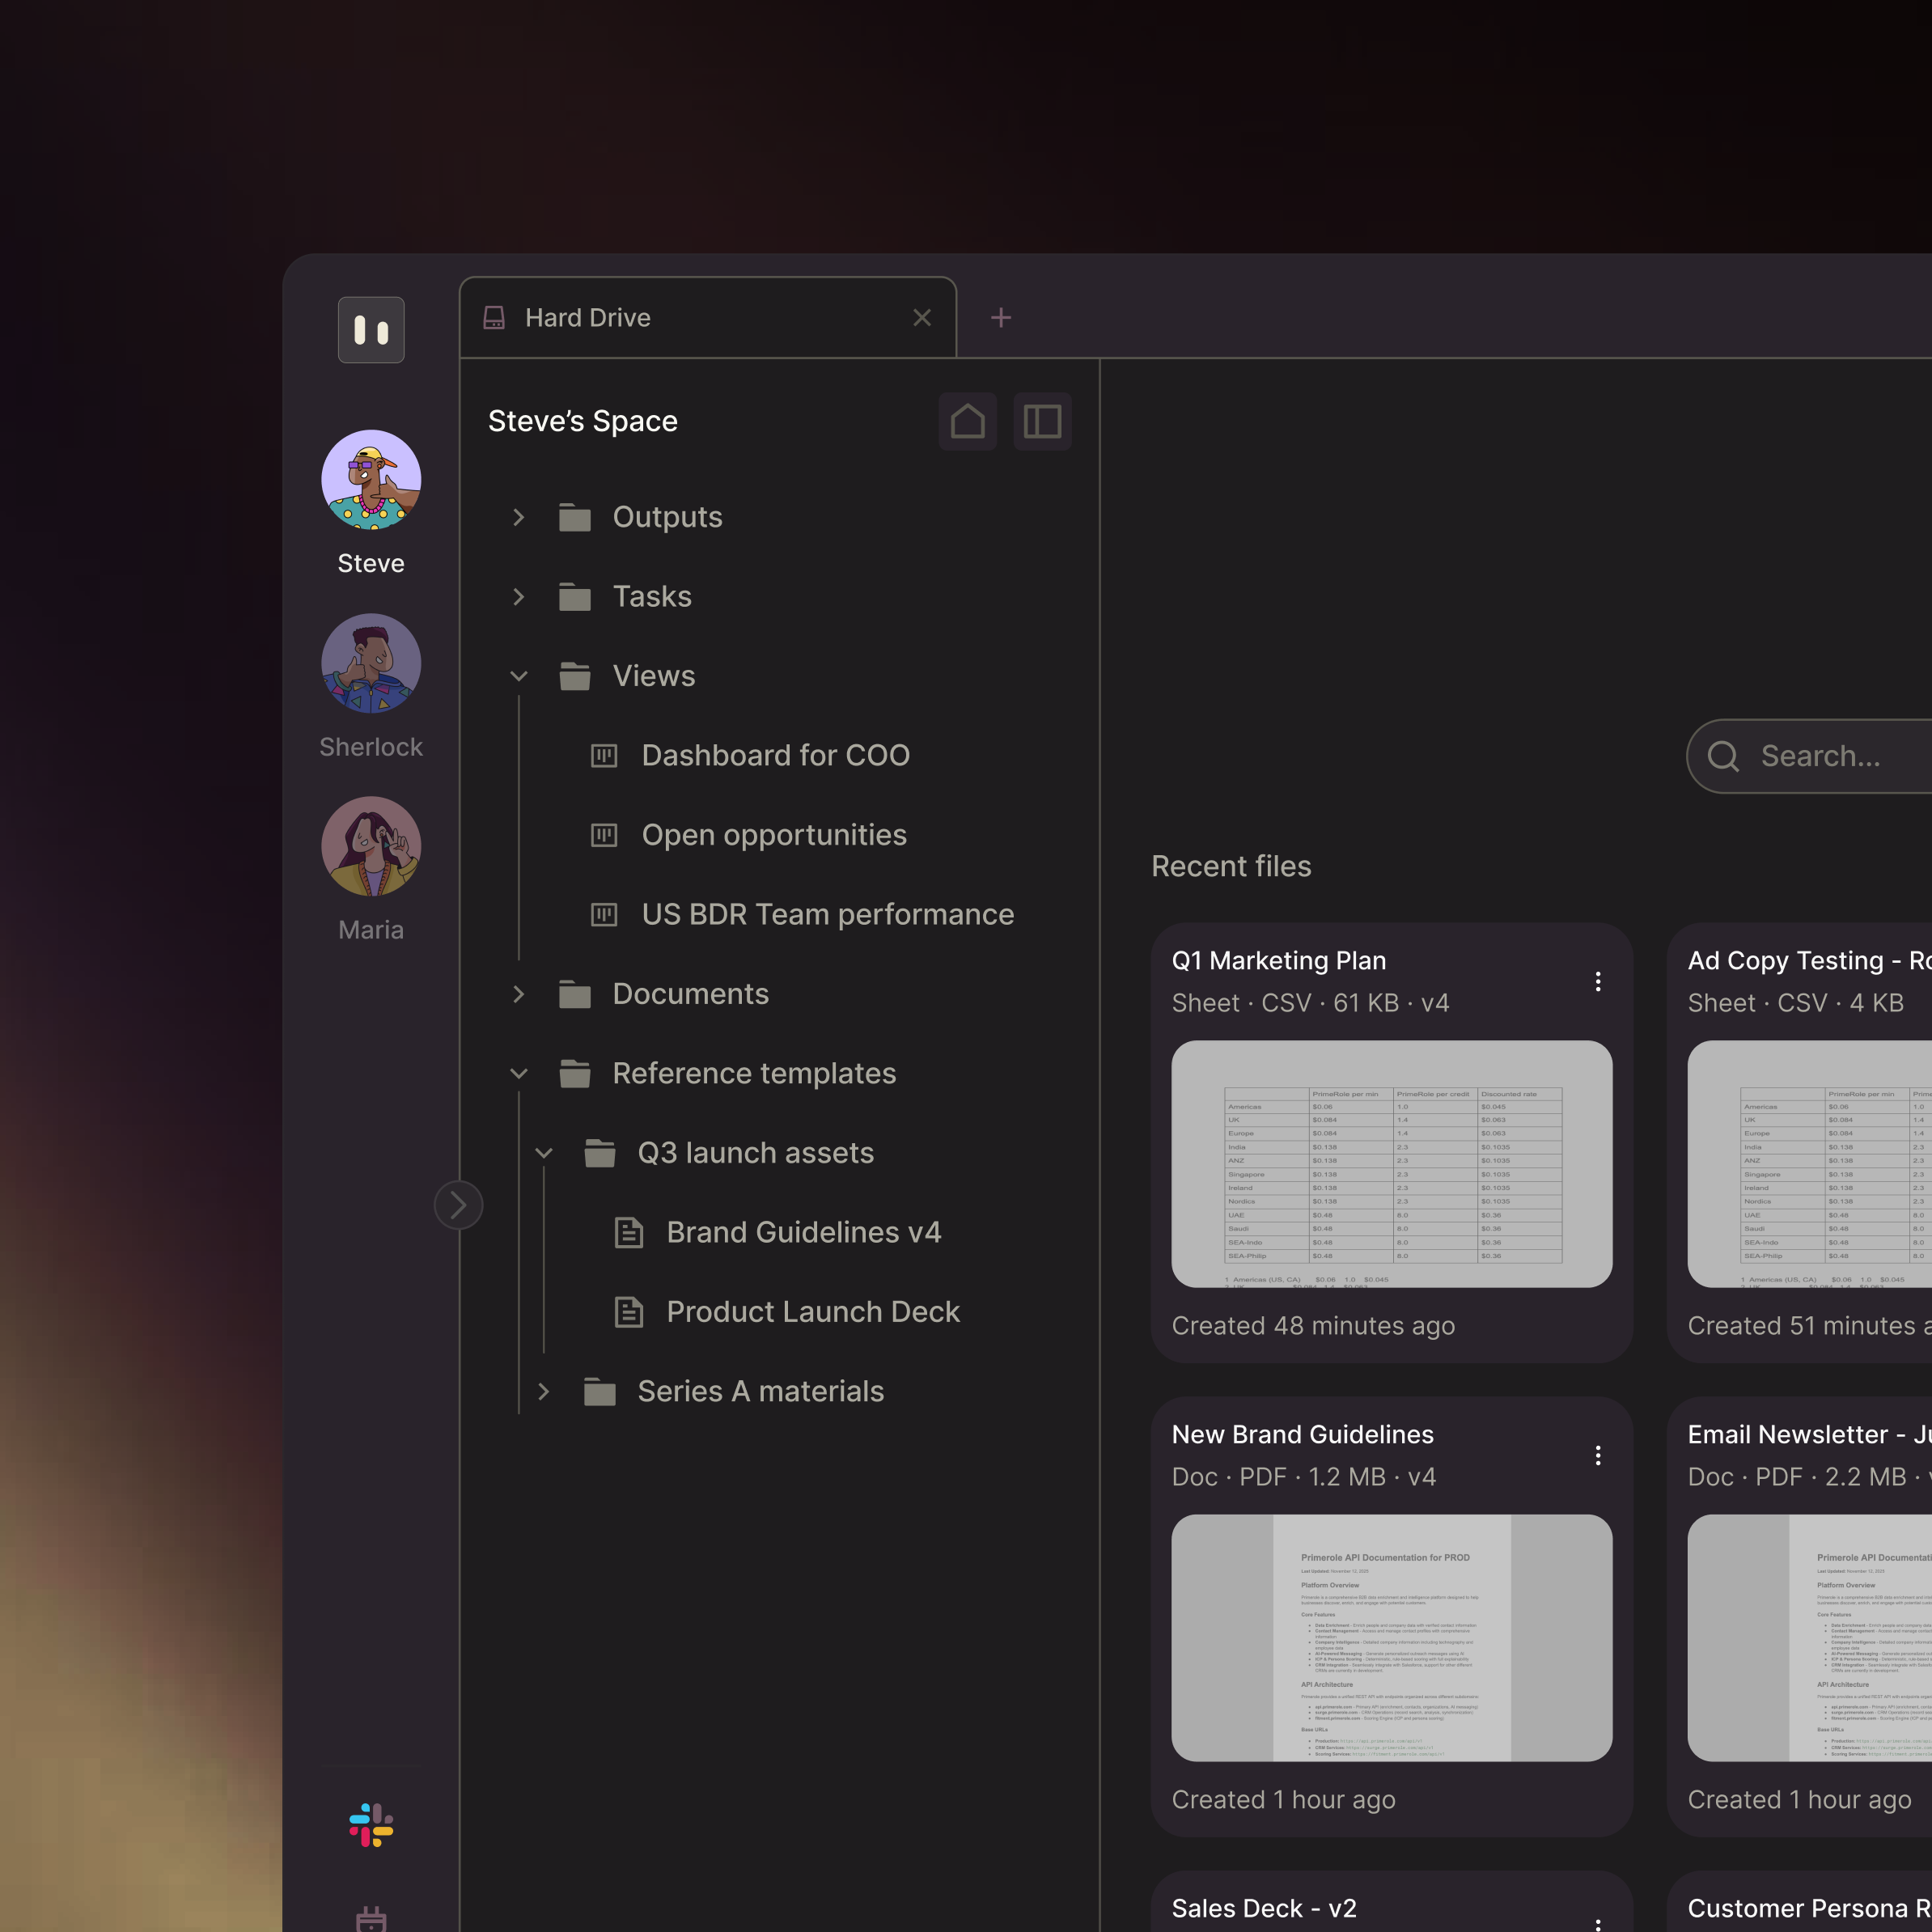Toggle the sidebar panel layout icon
Viewport: 1932px width, 1932px height.
1042,422
